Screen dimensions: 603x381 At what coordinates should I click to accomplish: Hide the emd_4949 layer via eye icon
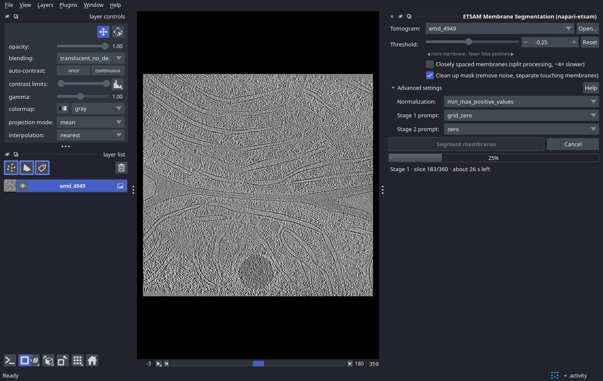pyautogui.click(x=23, y=186)
